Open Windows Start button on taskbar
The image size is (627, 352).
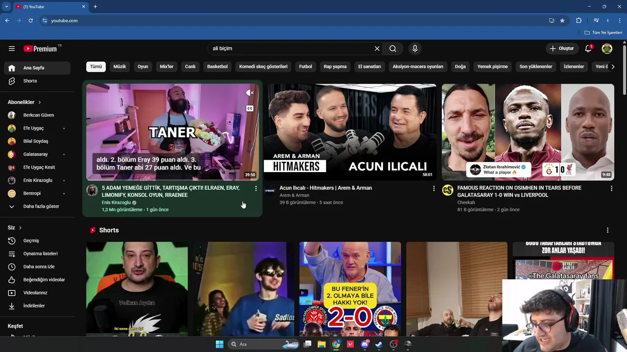(219, 344)
